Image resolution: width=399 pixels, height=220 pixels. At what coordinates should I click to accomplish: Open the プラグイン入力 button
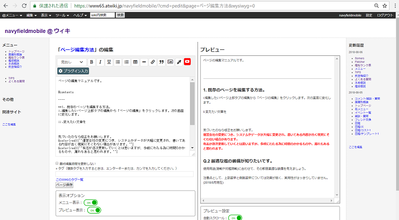tap(73, 71)
